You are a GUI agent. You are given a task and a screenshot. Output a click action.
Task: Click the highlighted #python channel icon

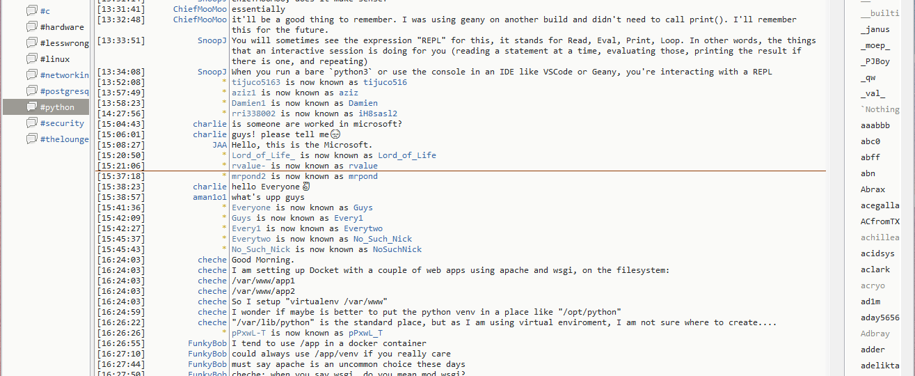[x=31, y=107]
